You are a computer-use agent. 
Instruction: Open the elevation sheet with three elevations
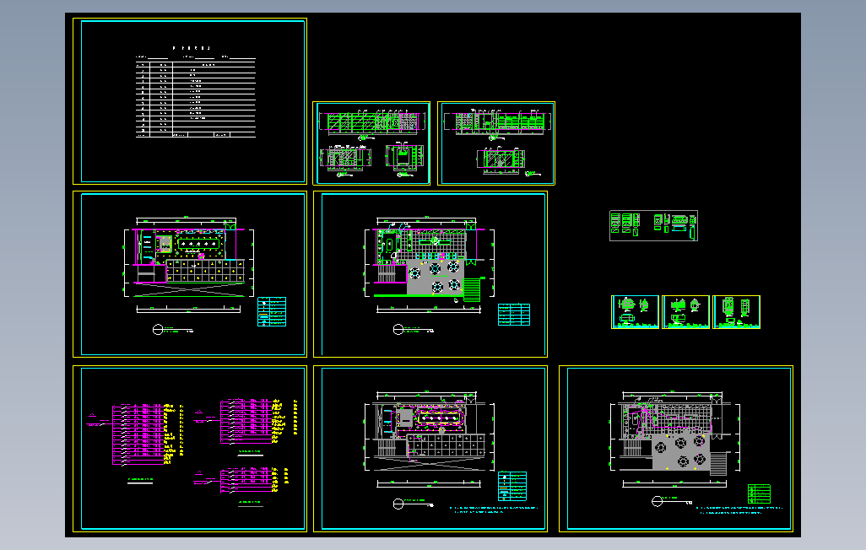click(x=371, y=143)
